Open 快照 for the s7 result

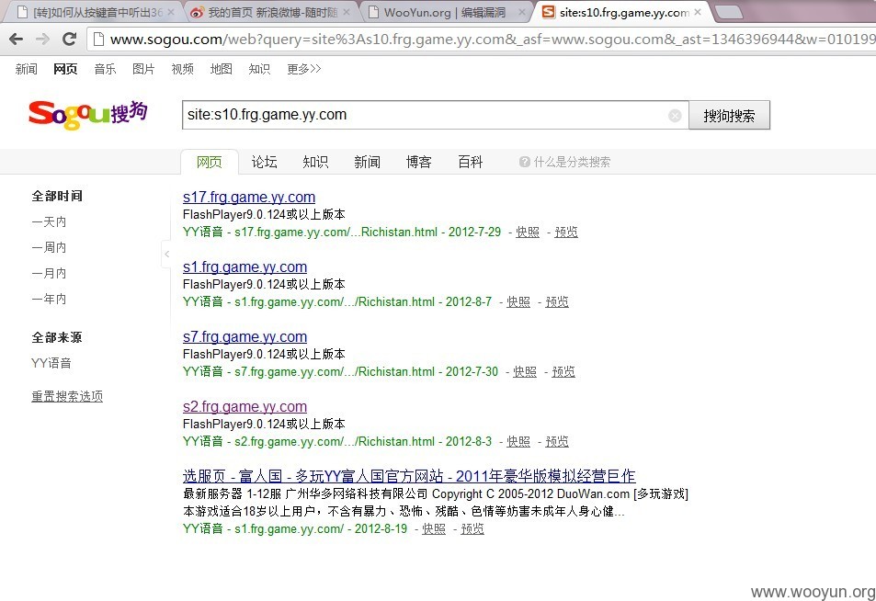(525, 371)
